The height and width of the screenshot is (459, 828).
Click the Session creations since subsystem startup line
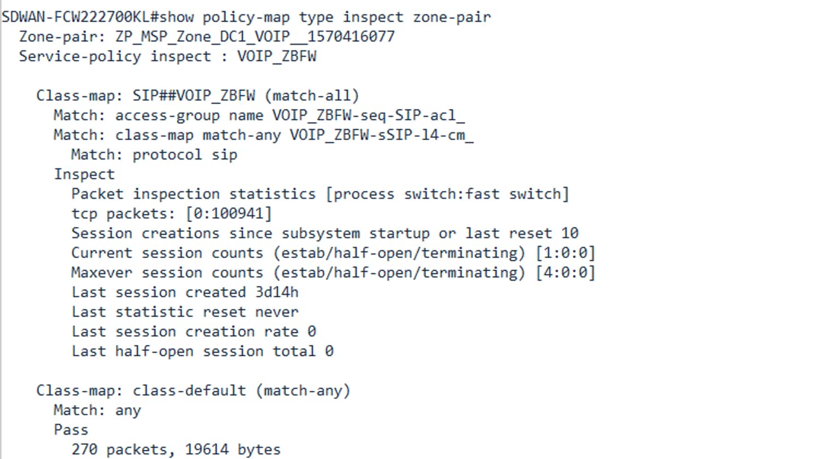pos(324,233)
